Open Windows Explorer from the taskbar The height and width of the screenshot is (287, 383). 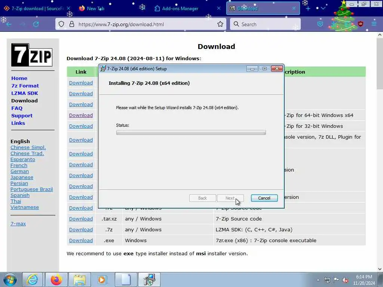click(x=80, y=280)
